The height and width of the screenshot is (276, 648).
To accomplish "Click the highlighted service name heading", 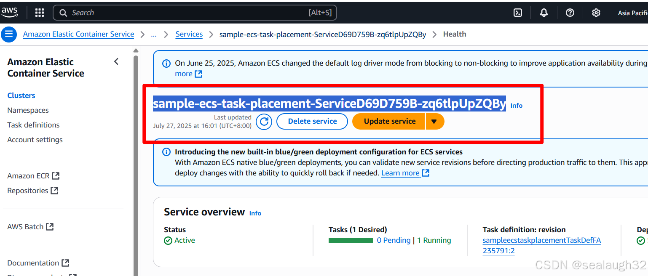I will [329, 103].
